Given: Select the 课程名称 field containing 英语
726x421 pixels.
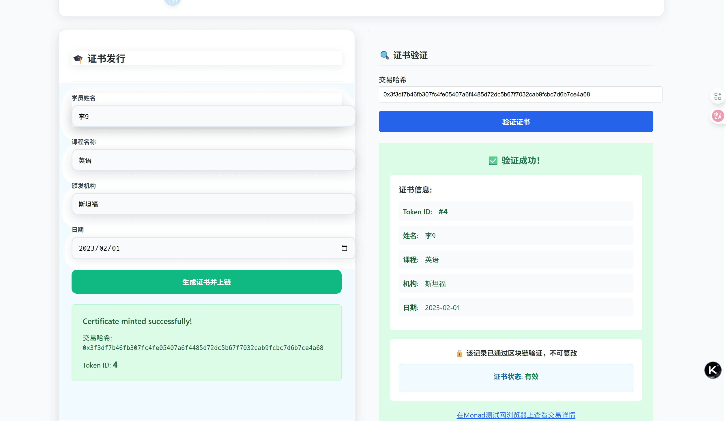Looking at the screenshot, I should click(213, 160).
